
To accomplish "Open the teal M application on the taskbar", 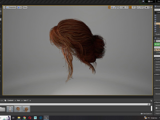I will point(35,118).
